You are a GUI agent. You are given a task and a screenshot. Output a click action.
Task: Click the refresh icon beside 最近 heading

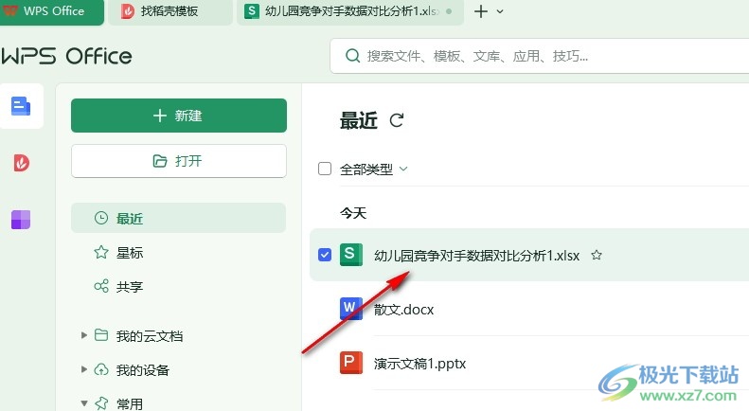(x=397, y=120)
